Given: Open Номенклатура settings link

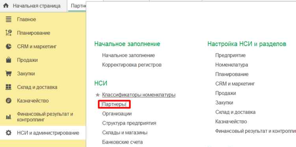Looking at the screenshot, I should tap(232, 65).
